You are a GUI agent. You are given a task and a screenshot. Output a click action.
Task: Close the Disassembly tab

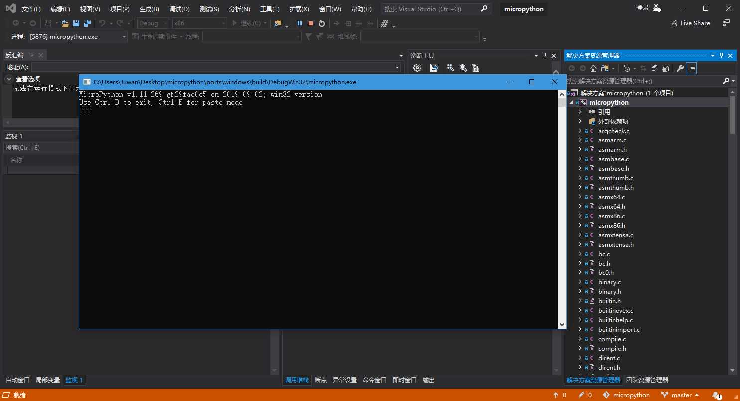[x=41, y=55]
